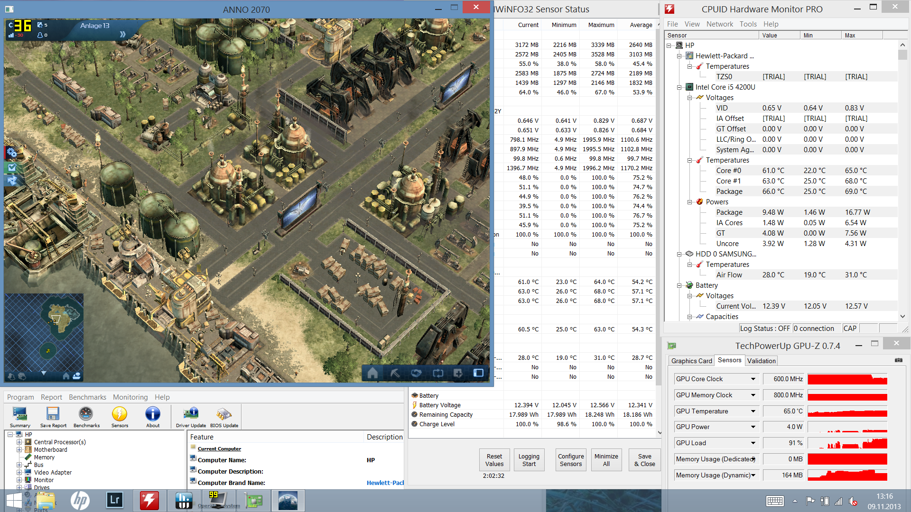The height and width of the screenshot is (512, 911).
Task: Open the GPU Temperature sensor dropdown
Action: [753, 411]
